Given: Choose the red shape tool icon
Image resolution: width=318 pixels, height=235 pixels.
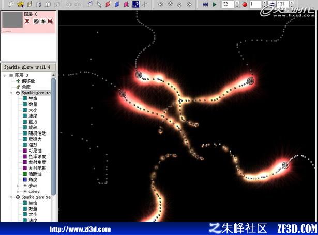Looking at the screenshot, I should 108,4.
